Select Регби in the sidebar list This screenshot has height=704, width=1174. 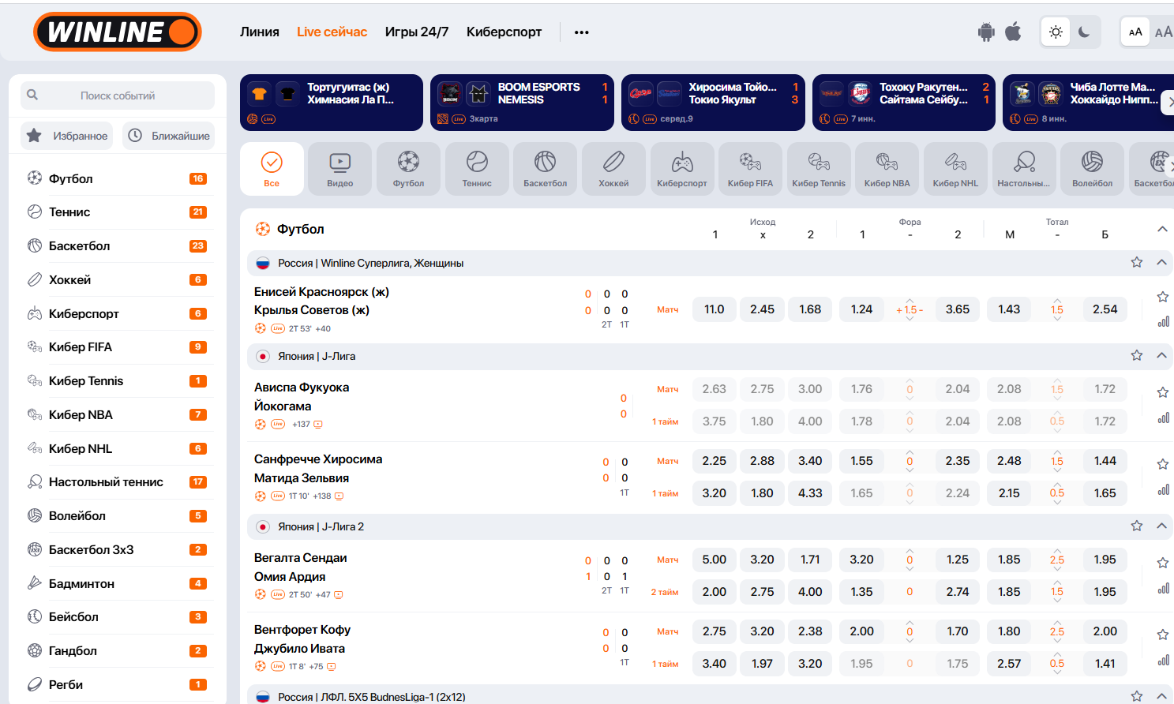(x=118, y=685)
